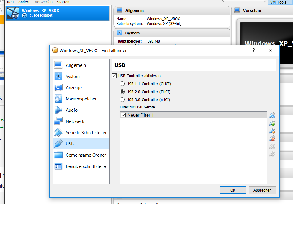Select USB-1.1-Controller (OHCI) option

122,84
